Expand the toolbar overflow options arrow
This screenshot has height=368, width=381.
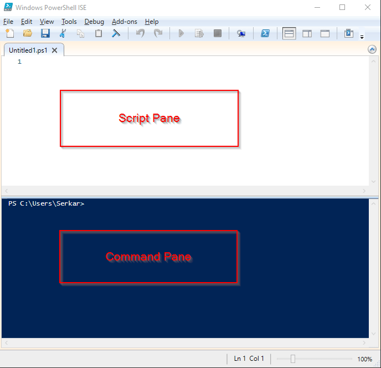[362, 37]
